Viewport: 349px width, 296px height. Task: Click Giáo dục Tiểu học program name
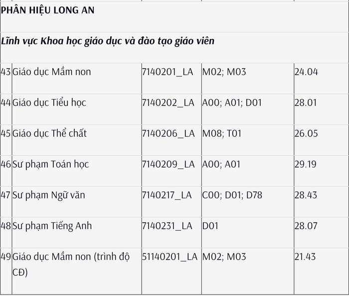pos(49,103)
